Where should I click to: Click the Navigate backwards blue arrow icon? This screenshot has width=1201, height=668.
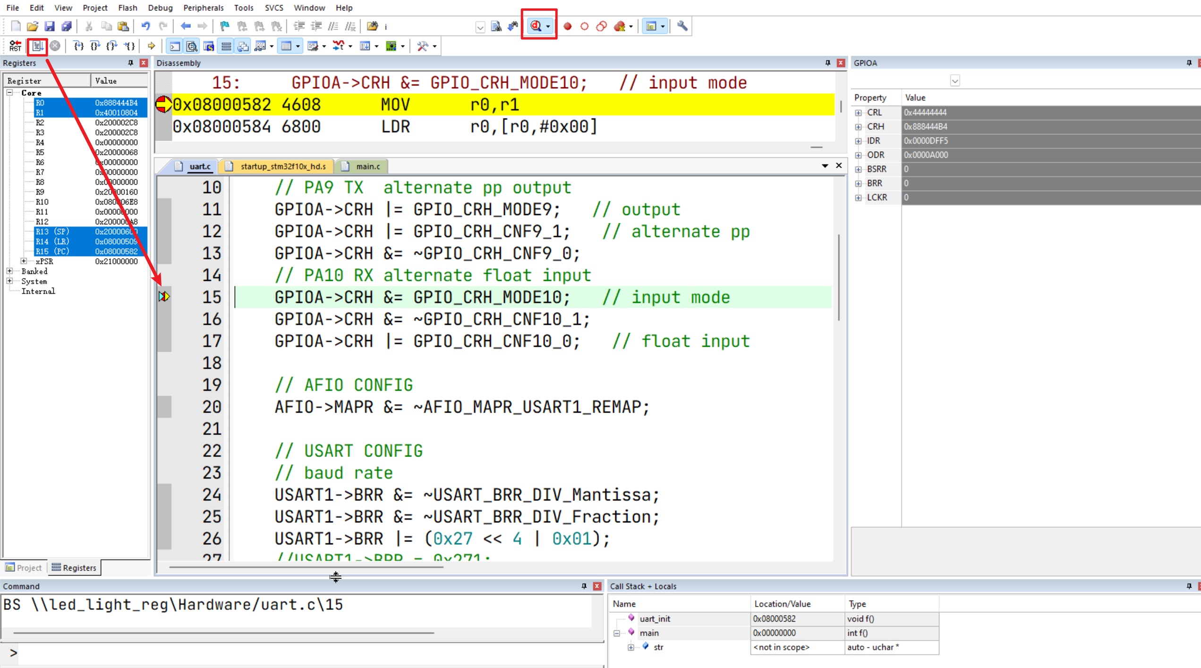tap(186, 26)
